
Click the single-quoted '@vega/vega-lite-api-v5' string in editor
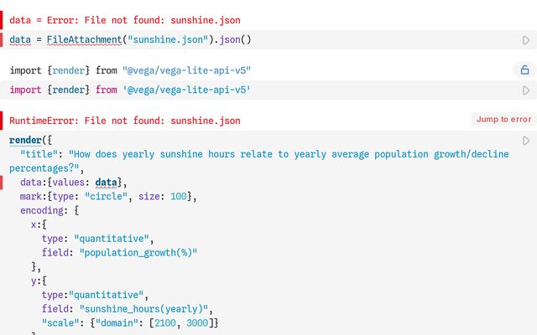tap(186, 90)
